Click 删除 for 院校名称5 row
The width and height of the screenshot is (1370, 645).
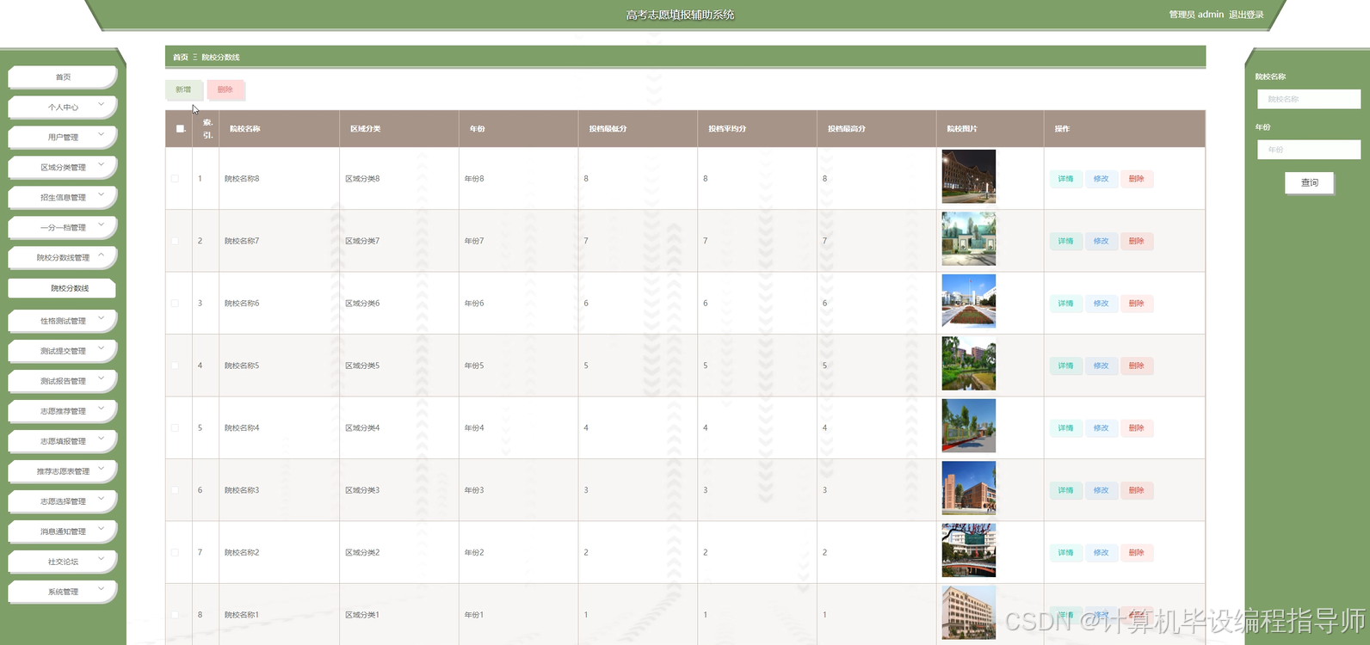(1136, 365)
